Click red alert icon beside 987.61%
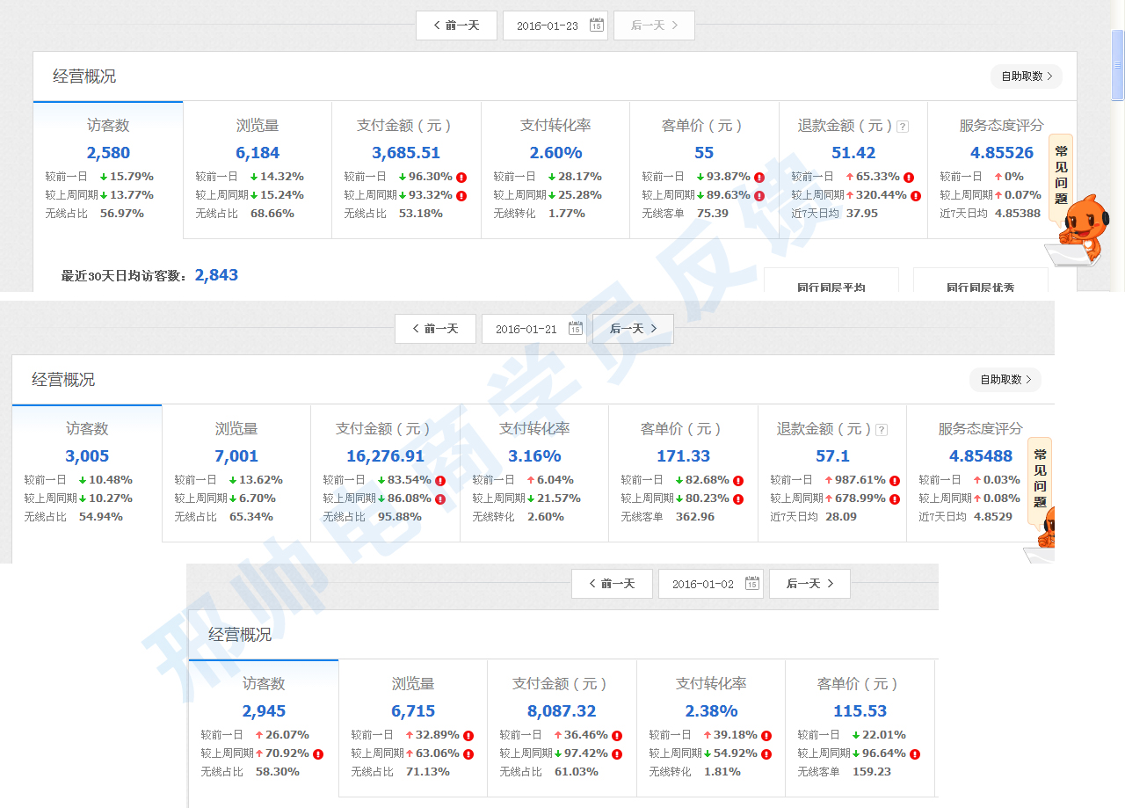 (895, 481)
